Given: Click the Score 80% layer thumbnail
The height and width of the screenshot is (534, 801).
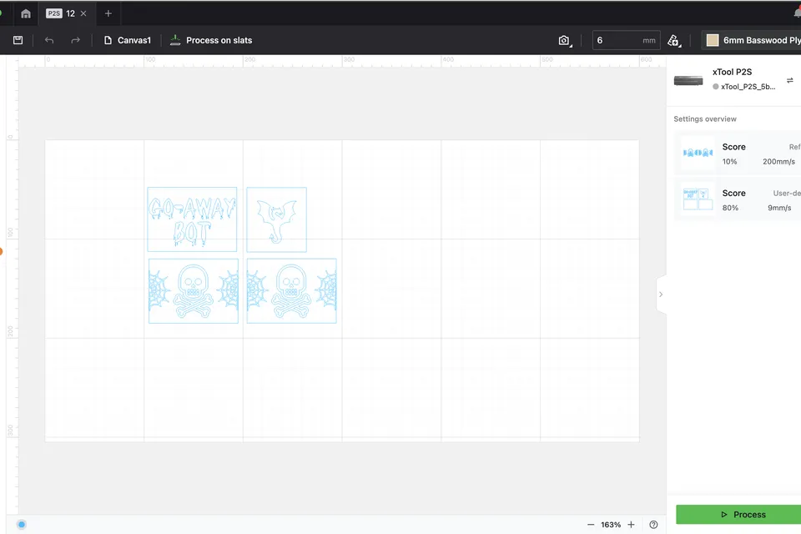Looking at the screenshot, I should (x=698, y=199).
